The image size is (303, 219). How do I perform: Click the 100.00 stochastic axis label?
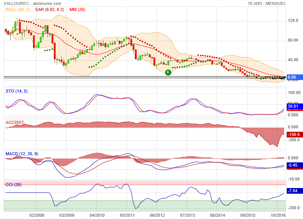click(294, 93)
